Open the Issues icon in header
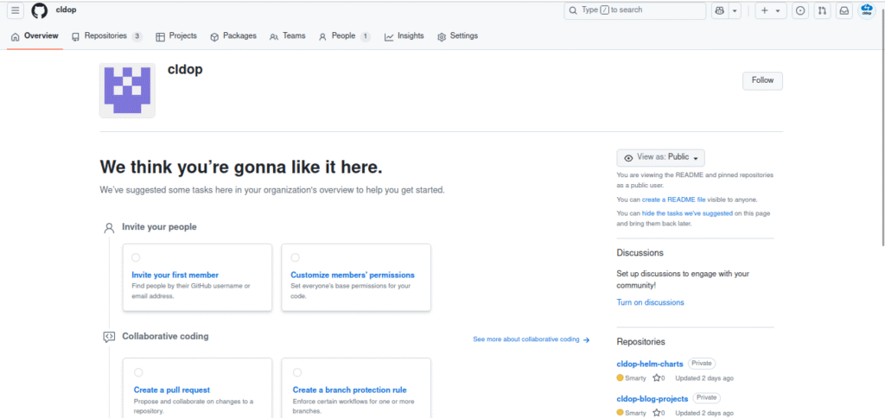 (799, 10)
